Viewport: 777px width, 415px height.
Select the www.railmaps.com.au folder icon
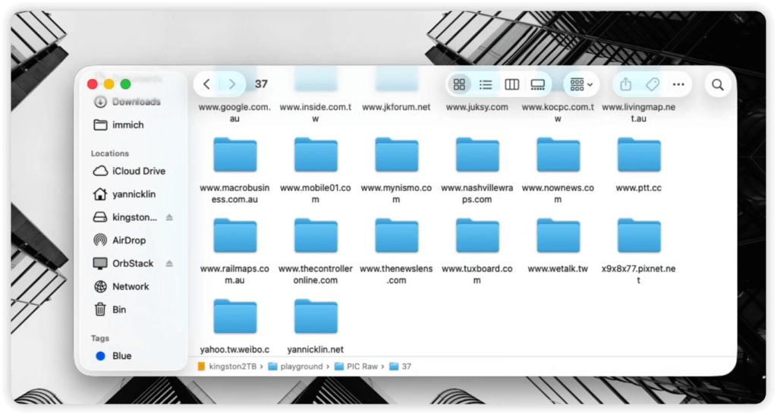click(235, 235)
